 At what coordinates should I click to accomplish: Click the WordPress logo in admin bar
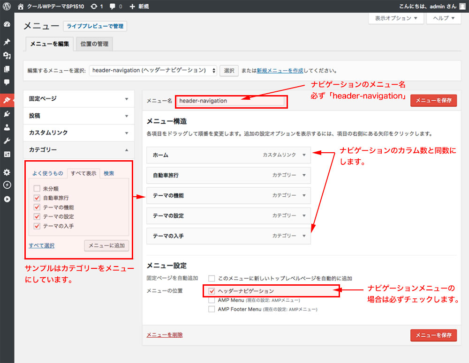[x=7, y=6]
